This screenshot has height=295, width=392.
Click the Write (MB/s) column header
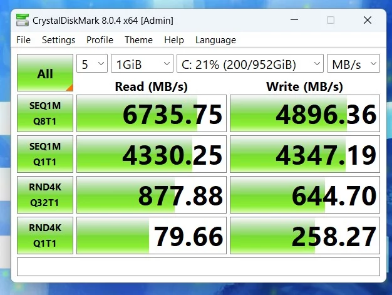(304, 87)
